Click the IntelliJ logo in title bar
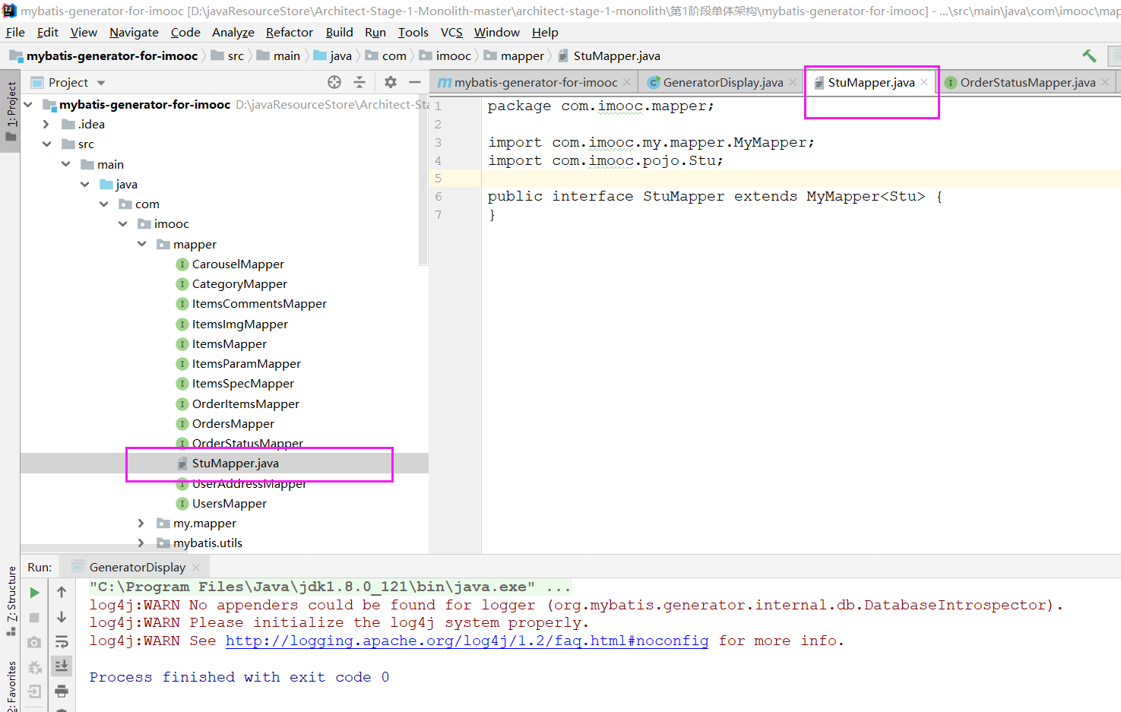 tap(9, 11)
